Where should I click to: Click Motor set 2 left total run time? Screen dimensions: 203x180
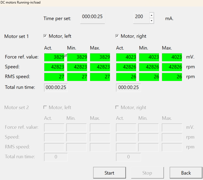pyautogui.click(x=56, y=157)
